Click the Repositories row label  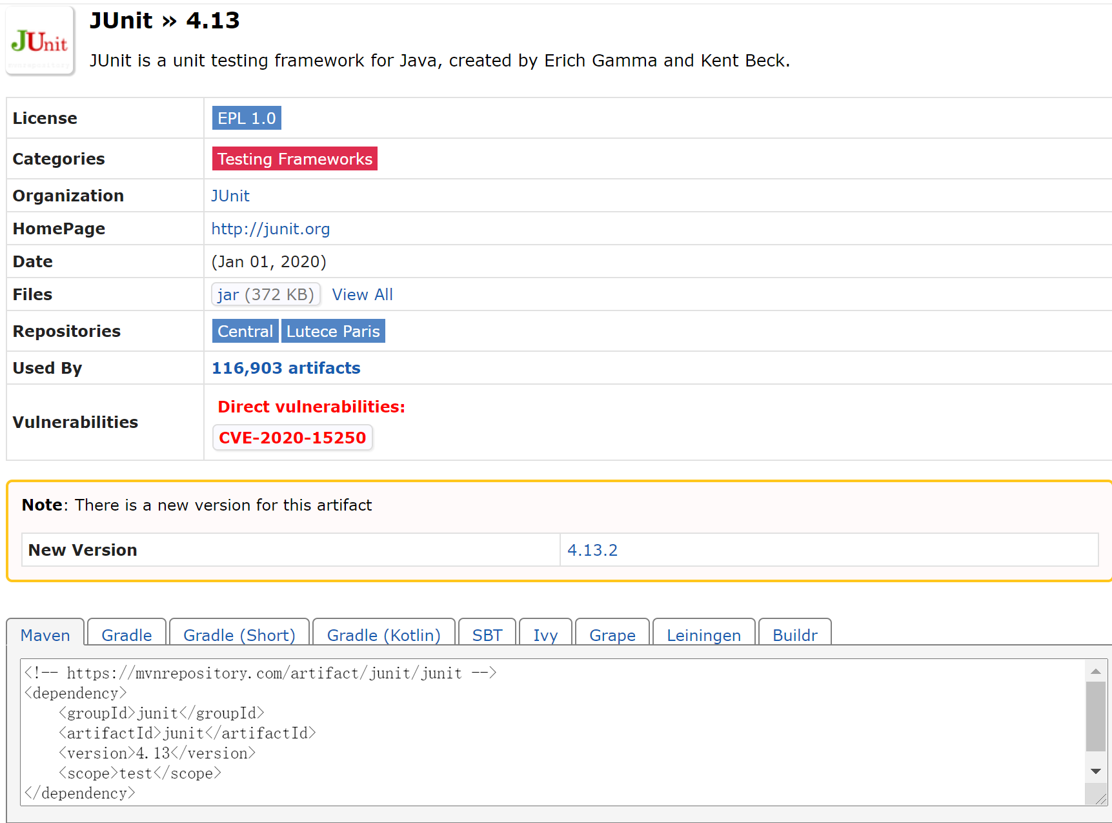pyautogui.click(x=66, y=331)
